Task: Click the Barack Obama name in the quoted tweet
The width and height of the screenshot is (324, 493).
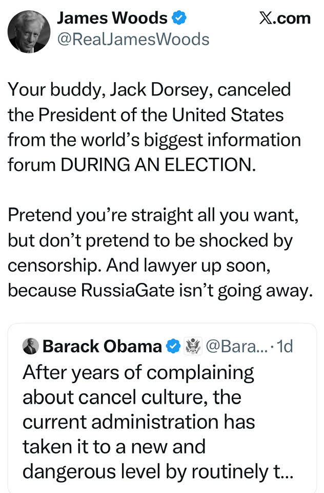Action: coord(102,347)
